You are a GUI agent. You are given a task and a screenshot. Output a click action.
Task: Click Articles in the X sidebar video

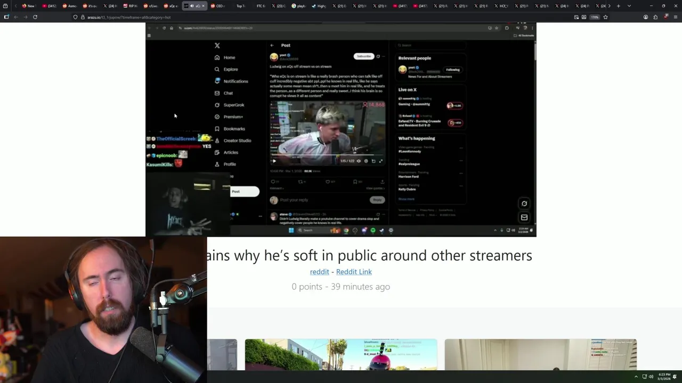tap(226, 152)
